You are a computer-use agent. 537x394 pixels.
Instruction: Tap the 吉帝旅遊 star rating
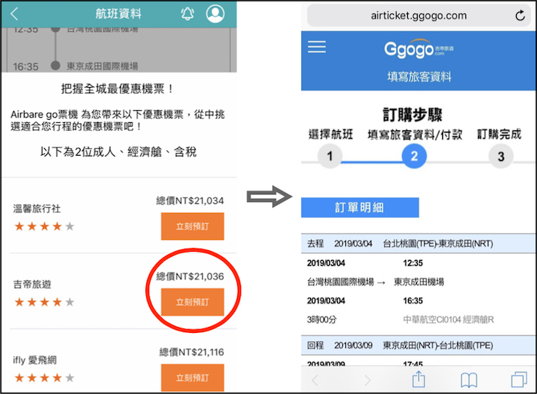(44, 302)
